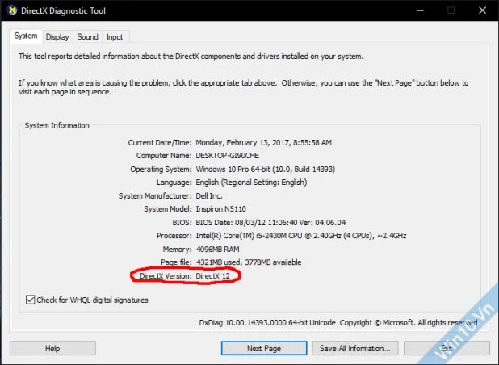Screen dimensions: 499x365
Task: Click the System Manufacturer label
Action: tap(155, 195)
